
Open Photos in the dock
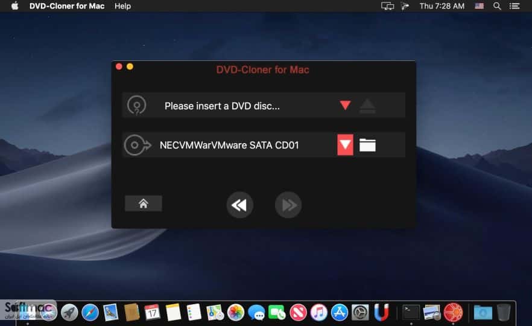click(x=235, y=312)
